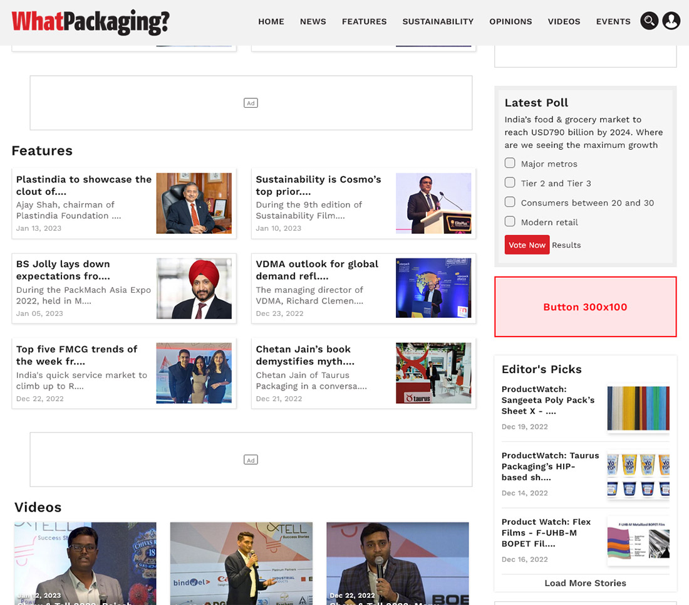
Task: Click colorful sheets thumbnail in Editor's Picks
Action: click(x=638, y=408)
